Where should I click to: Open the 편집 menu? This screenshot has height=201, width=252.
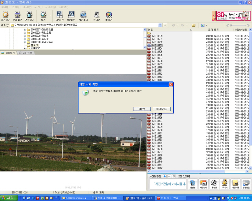click(16, 7)
